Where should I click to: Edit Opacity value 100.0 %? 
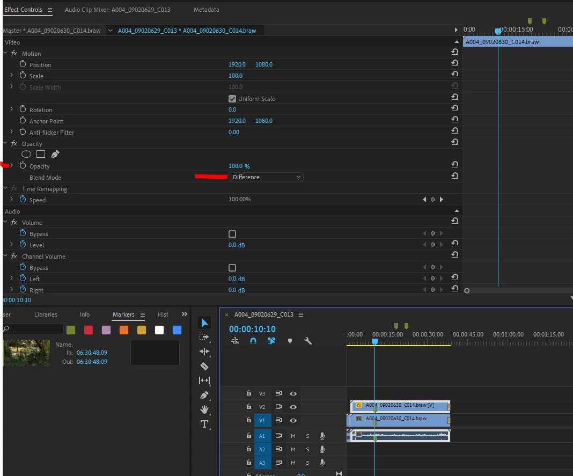(239, 166)
